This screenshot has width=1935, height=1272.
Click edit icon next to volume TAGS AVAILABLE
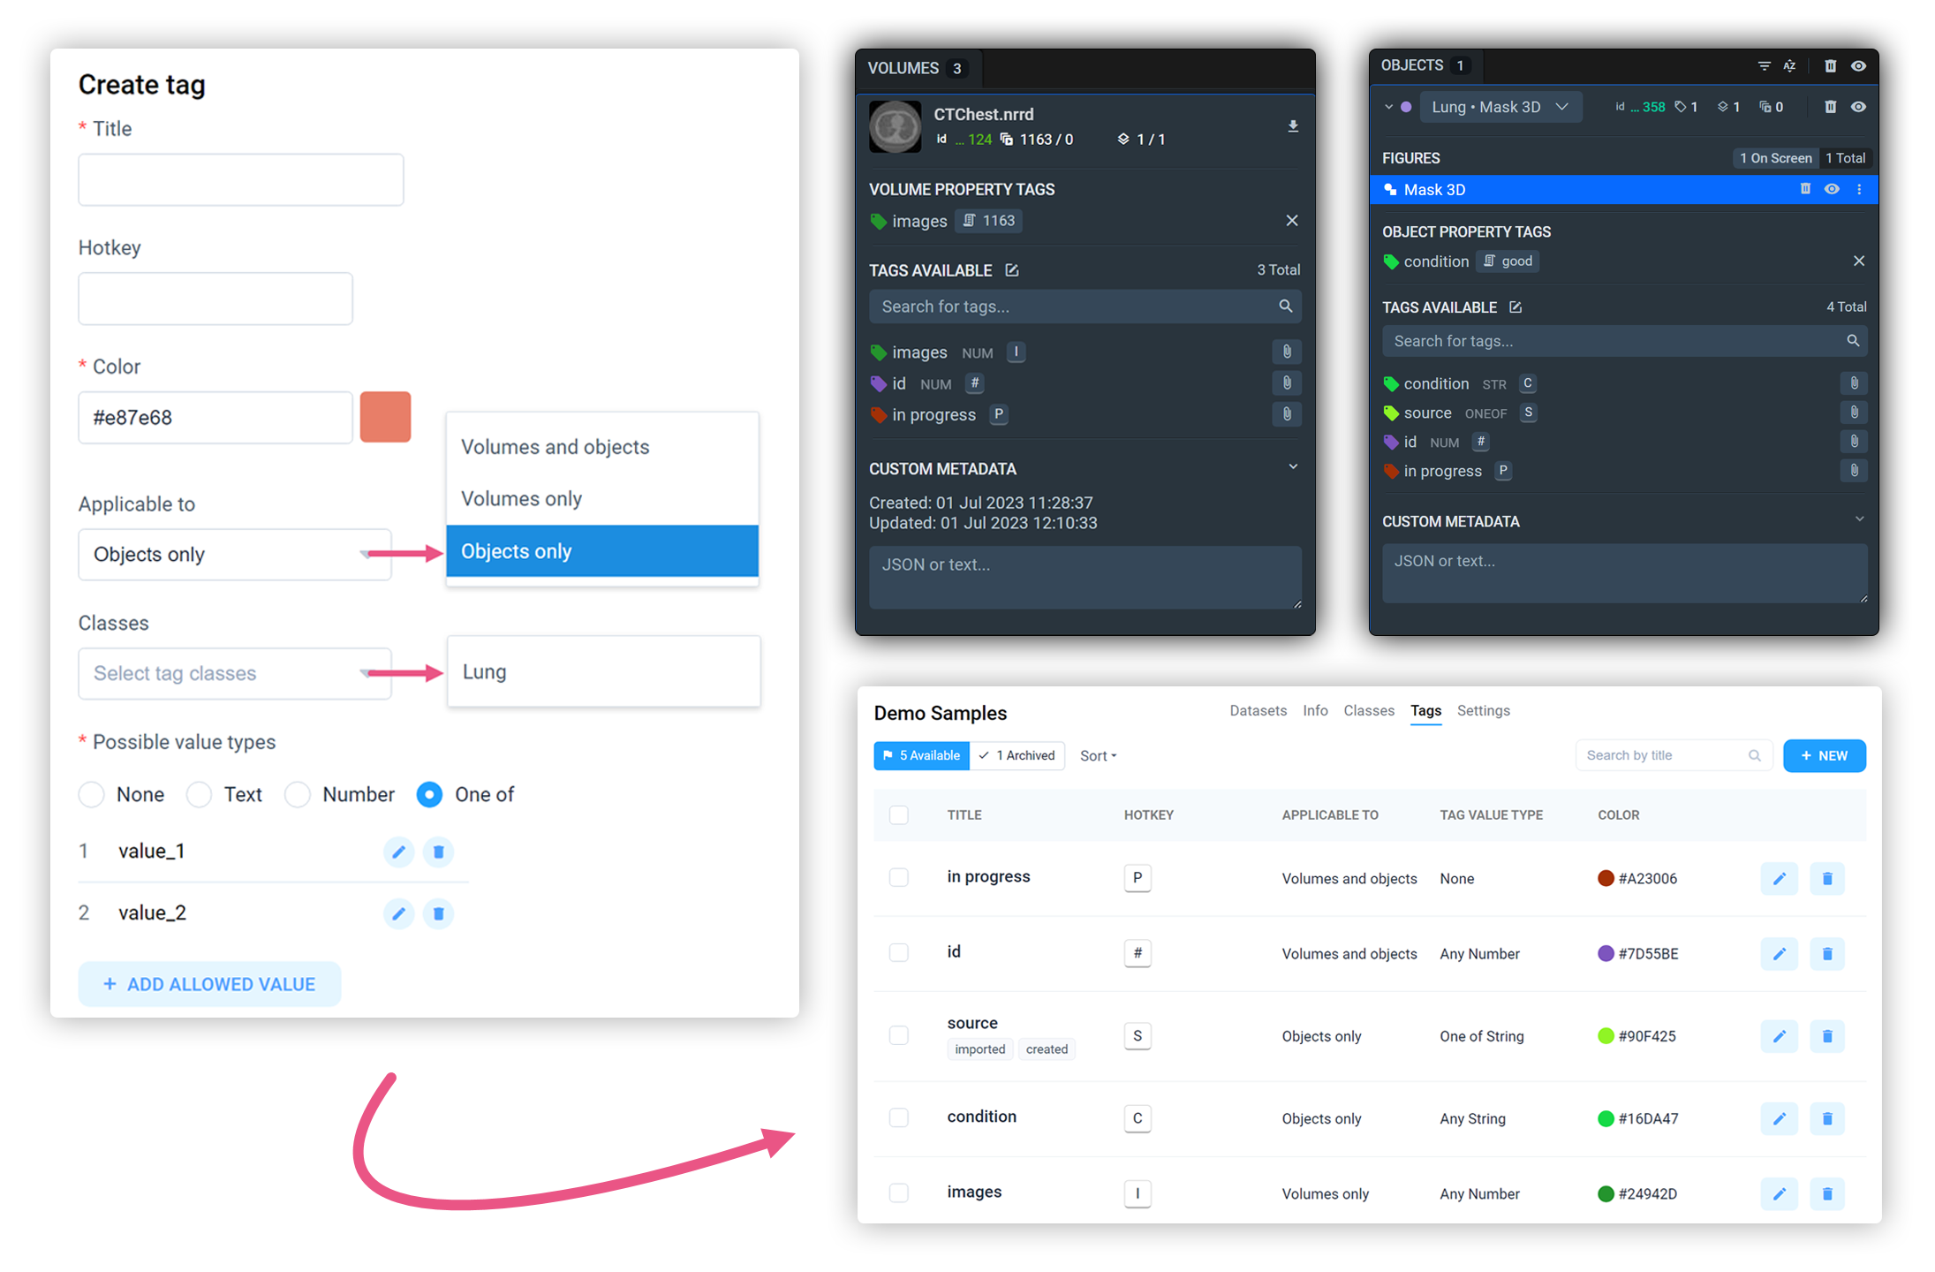pyautogui.click(x=1012, y=270)
